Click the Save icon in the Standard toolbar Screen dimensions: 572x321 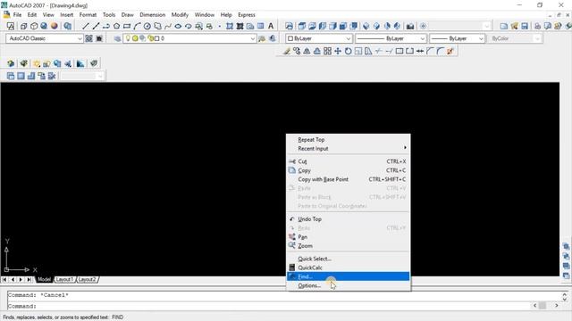[525, 26]
